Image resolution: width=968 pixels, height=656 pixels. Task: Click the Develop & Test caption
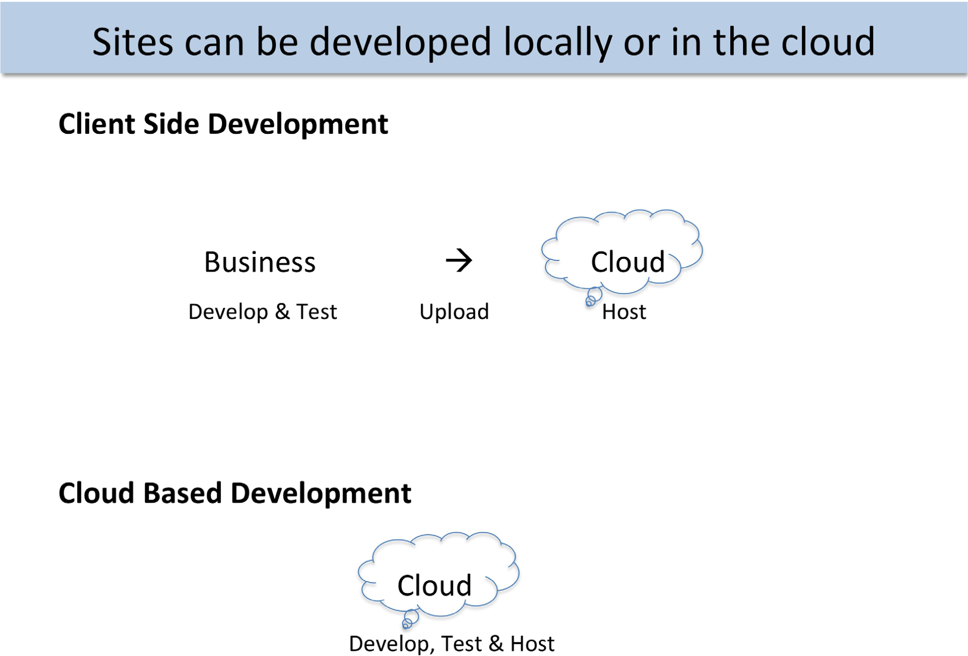point(263,312)
